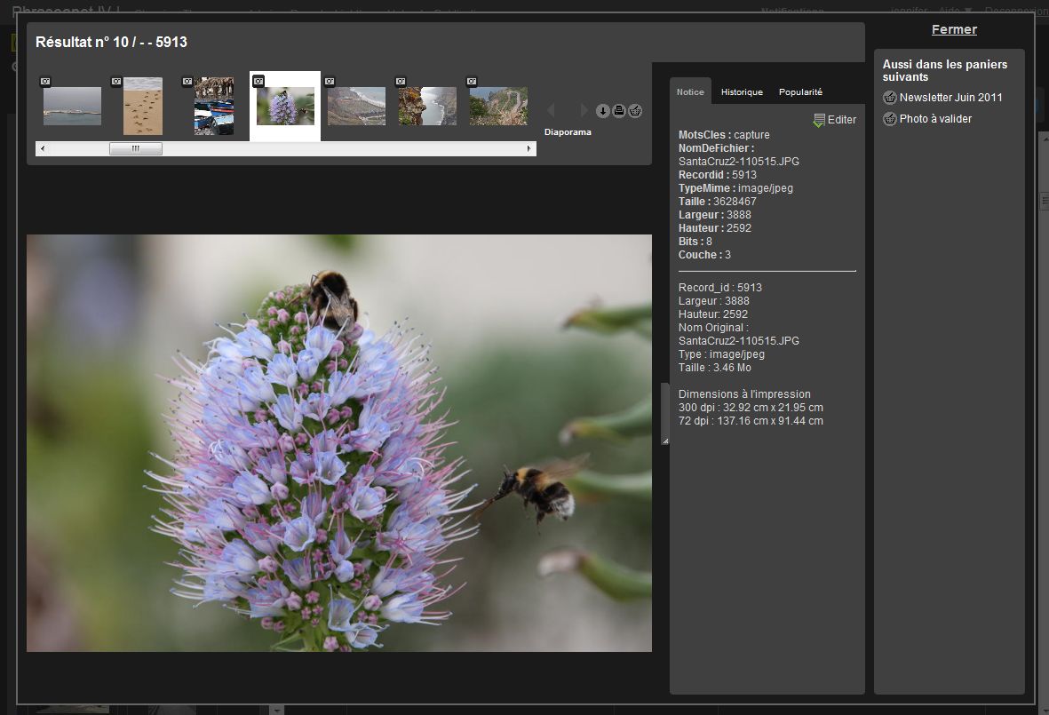1049x715 pixels.
Task: Select the fishing boats thumbnail
Action: (214, 107)
